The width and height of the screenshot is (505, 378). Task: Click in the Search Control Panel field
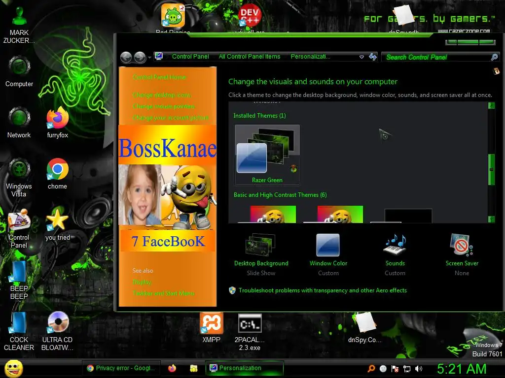[437, 57]
